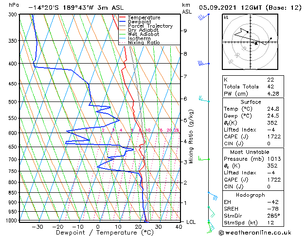Viewport: 306px width, 236px height.
Task: Click the 500 hPa wind barb
Action: pos(204,99)
